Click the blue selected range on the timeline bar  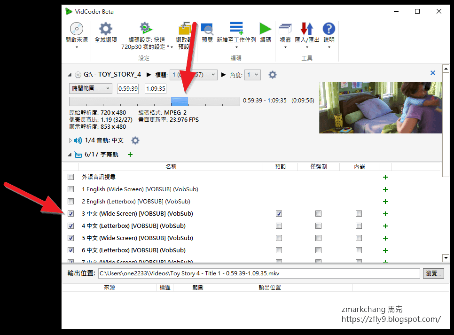(180, 101)
